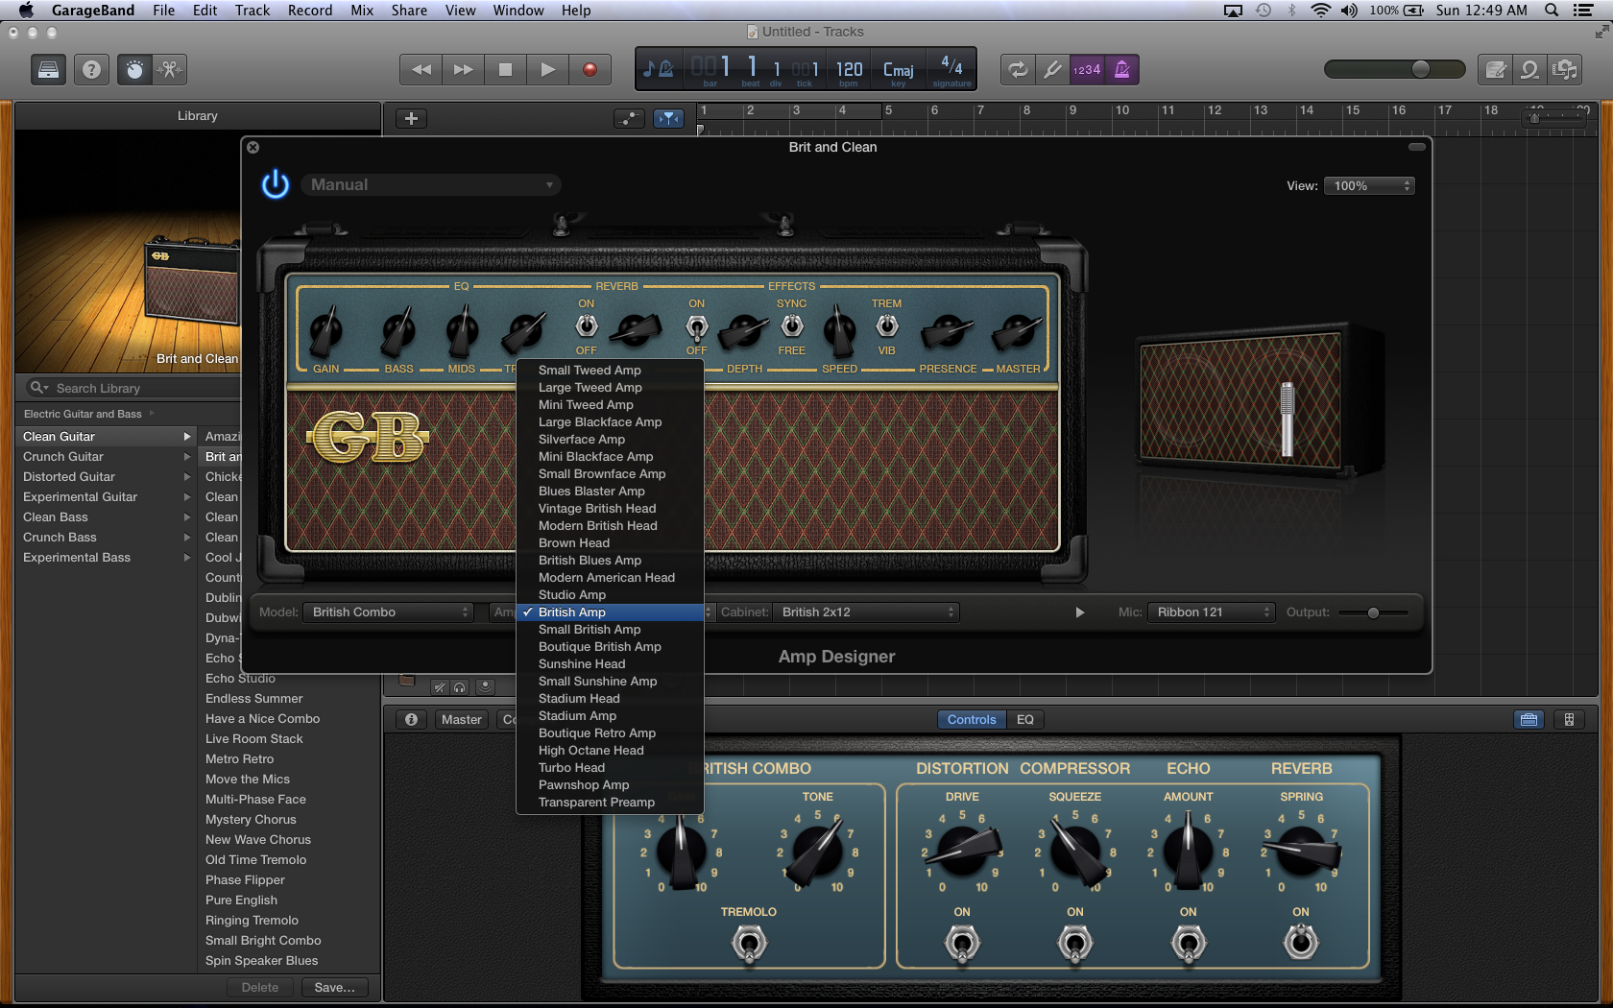The image size is (1613, 1008).
Task: Flip the amp REVERB on/off switch
Action: tap(586, 326)
